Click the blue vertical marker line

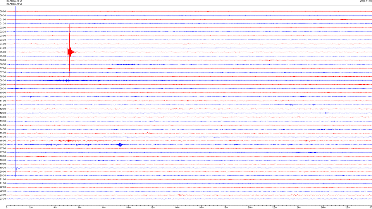(x=15, y=91)
